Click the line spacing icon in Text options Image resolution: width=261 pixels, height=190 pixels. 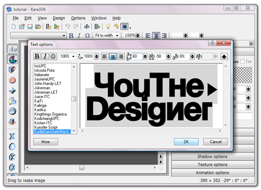coord(129,56)
